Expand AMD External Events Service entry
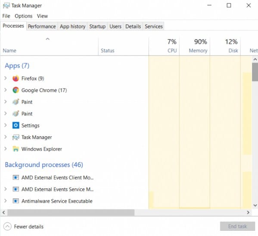This screenshot has width=258, height=236. click(6, 189)
